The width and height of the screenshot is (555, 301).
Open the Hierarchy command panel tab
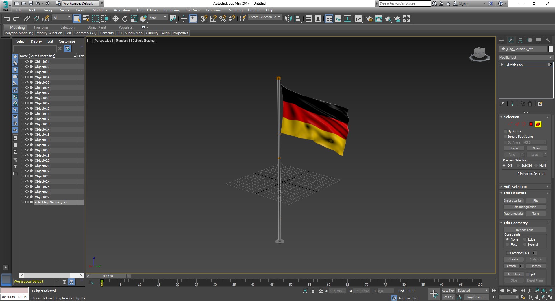[520, 40]
